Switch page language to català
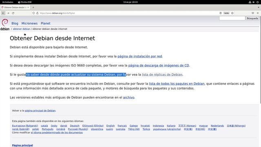Image resolution: width=261 pixels, height=147 pixels. (x=44, y=126)
